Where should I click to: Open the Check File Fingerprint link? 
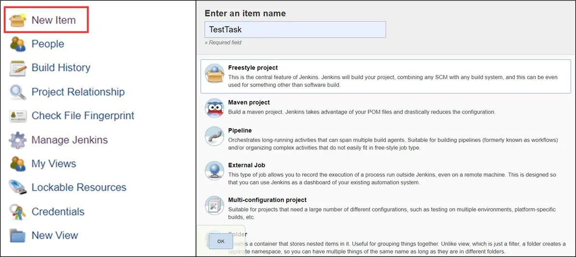pos(83,116)
